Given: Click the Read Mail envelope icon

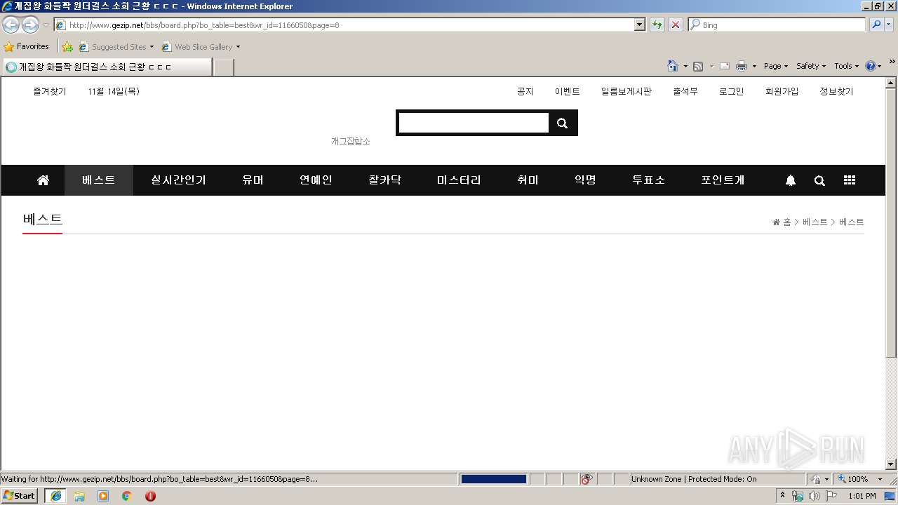Looking at the screenshot, I should [725, 66].
